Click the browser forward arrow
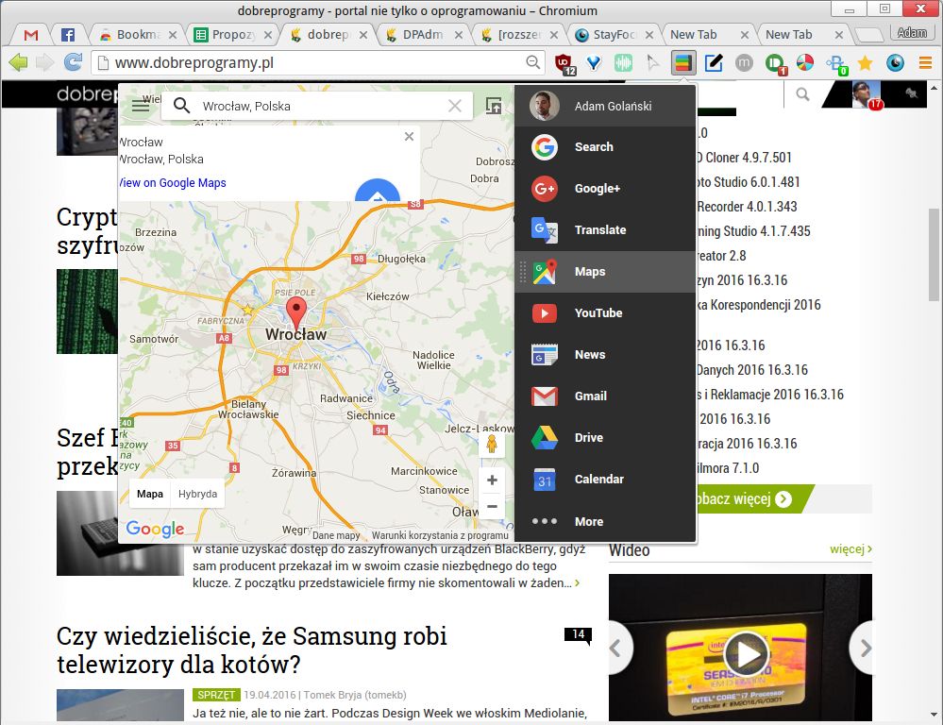The width and height of the screenshot is (943, 725). tap(45, 62)
